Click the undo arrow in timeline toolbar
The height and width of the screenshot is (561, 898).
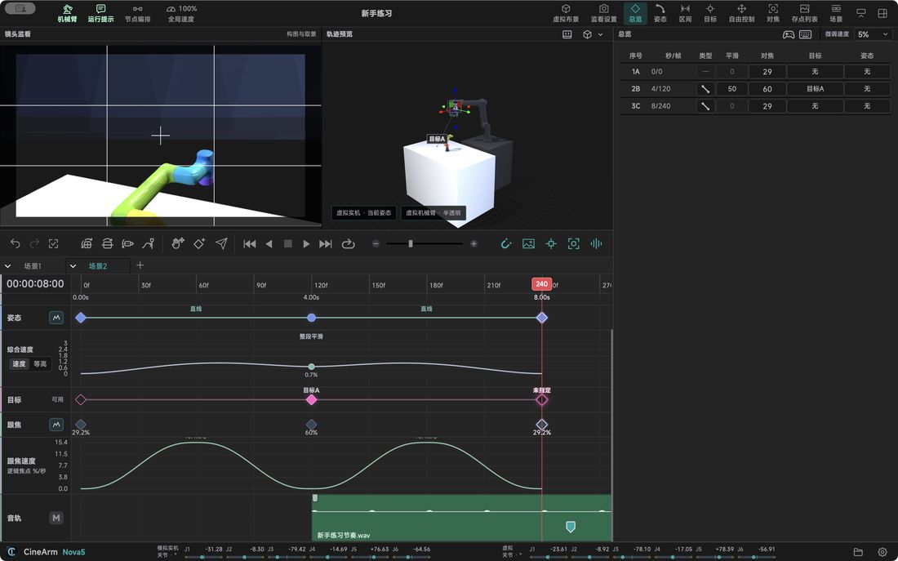coord(16,243)
